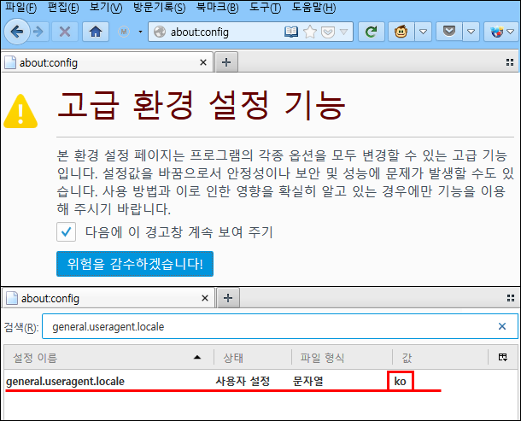The width and height of the screenshot is (521, 421).
Task: Toggle reader view book icon
Action: point(291,32)
